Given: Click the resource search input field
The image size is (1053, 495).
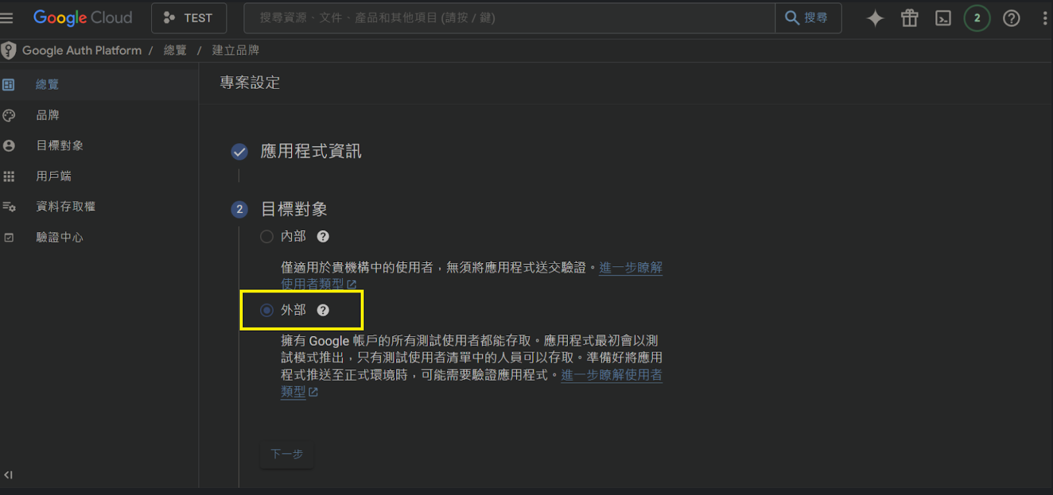Looking at the screenshot, I should click(509, 18).
